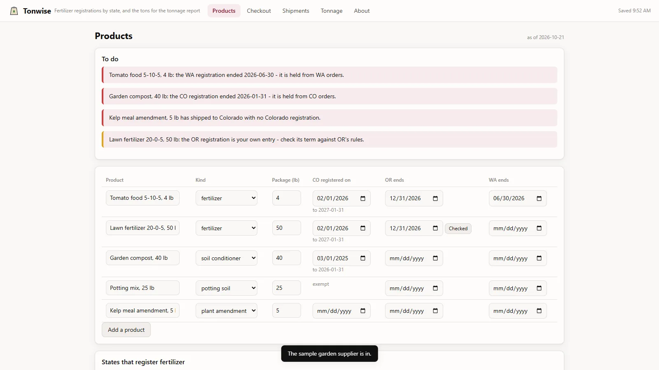This screenshot has width=659, height=370.
Task: Open the Shipments tab
Action: tap(296, 11)
